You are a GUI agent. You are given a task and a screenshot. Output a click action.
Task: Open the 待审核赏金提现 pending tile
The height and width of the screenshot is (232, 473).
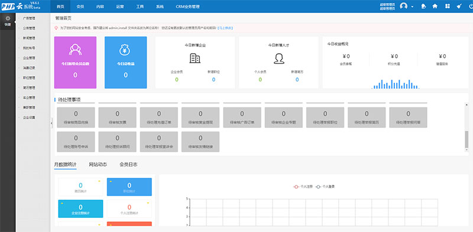coord(200,117)
